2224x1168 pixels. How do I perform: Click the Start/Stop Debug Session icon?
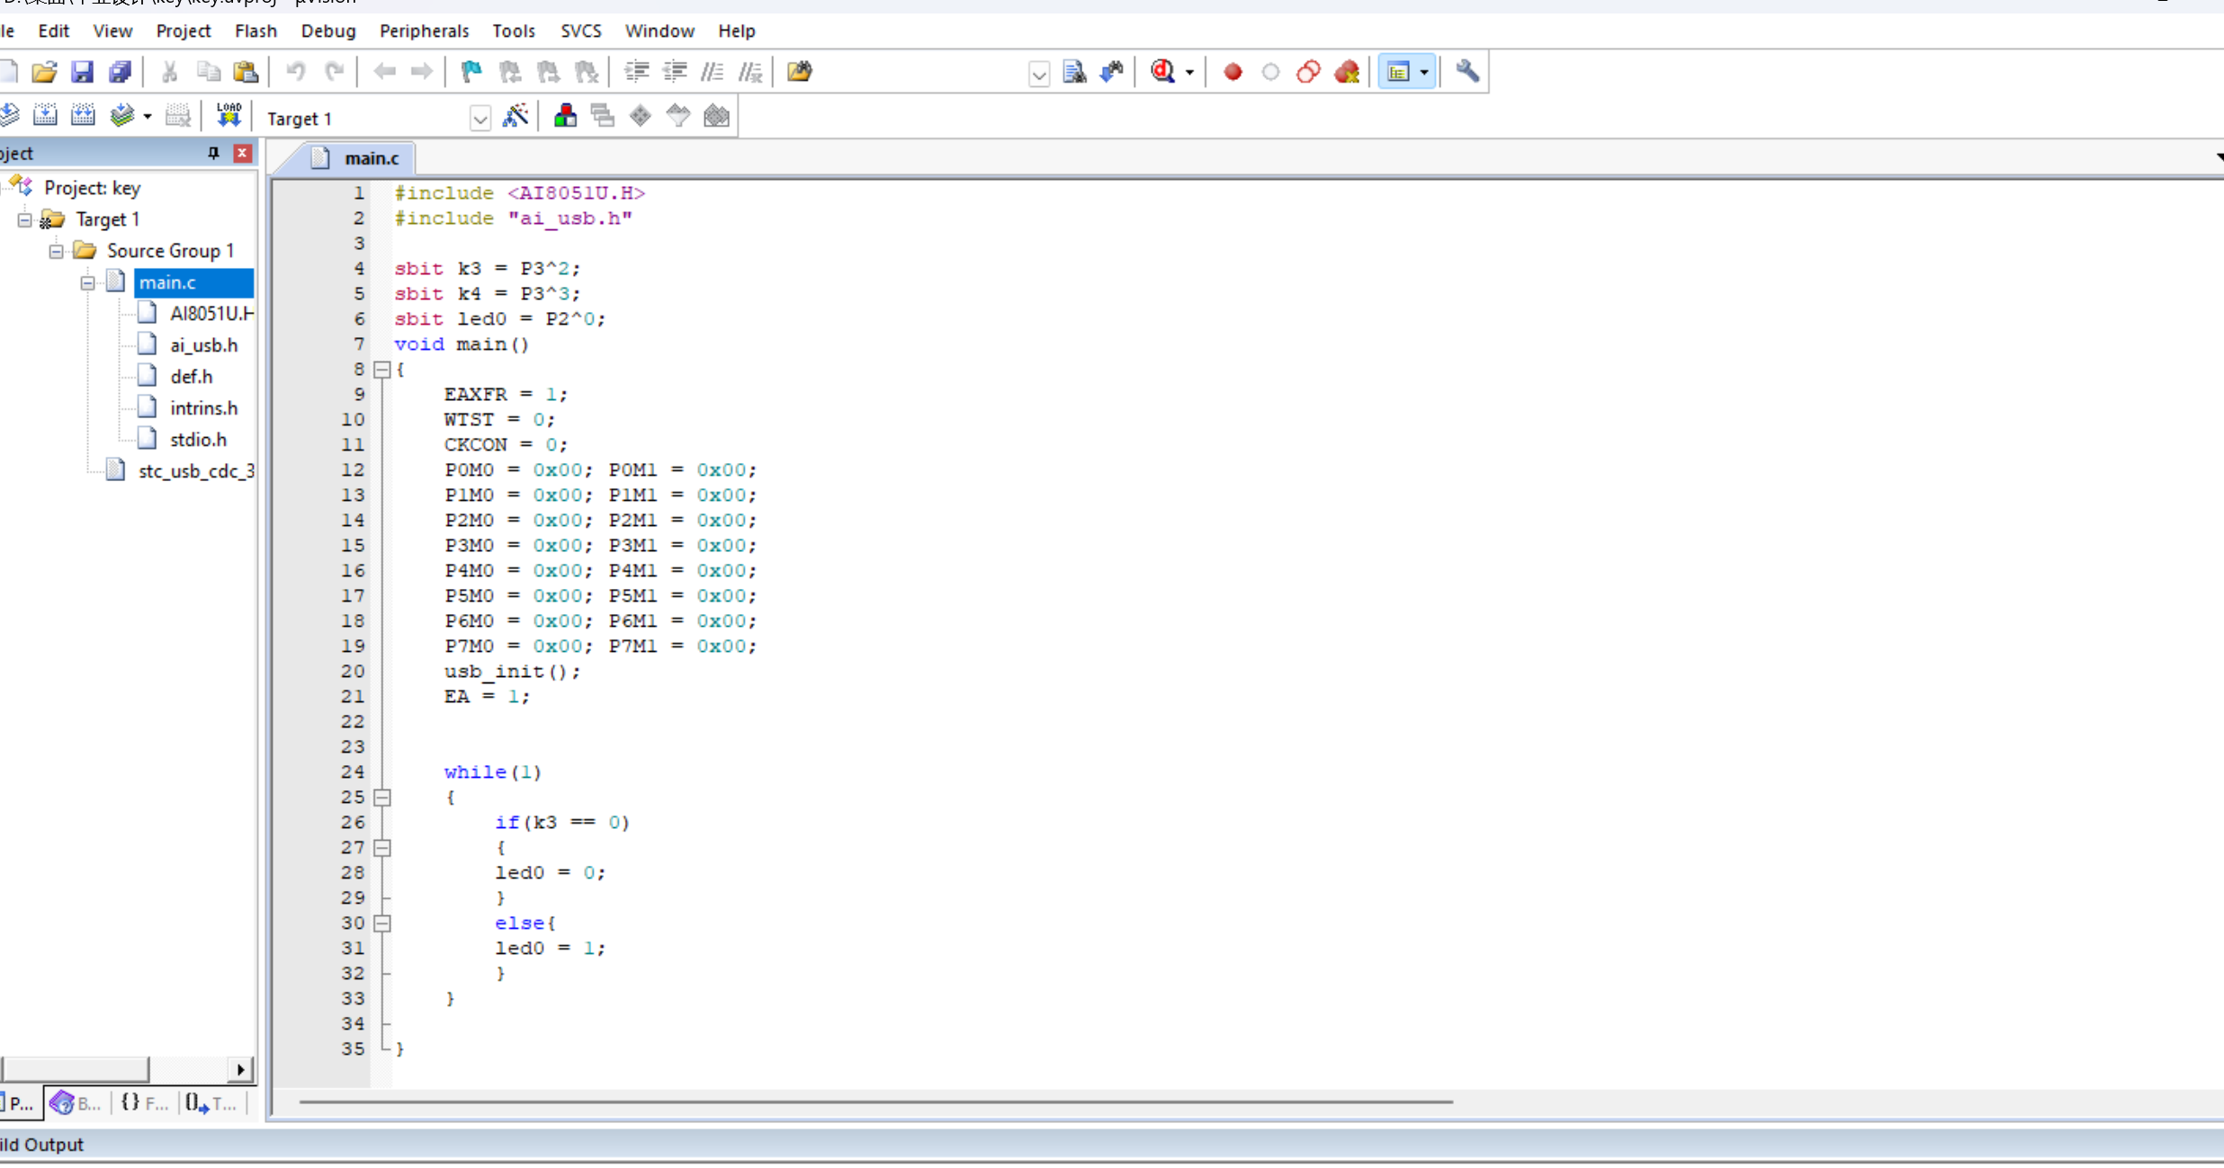[1163, 72]
